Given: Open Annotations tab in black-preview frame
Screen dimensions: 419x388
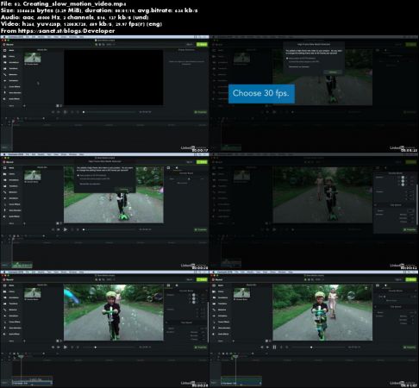Looking at the screenshot, I should [x=10, y=62].
